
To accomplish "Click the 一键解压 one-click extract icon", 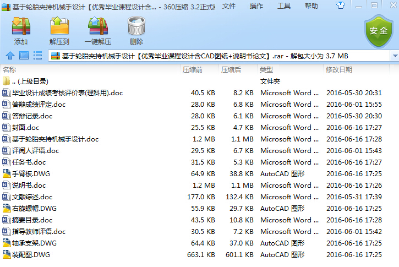I will [98, 26].
